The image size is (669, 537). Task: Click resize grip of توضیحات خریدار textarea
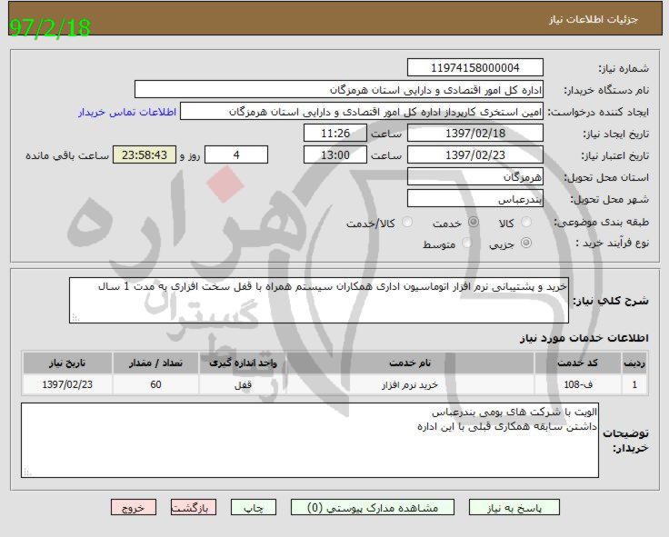pos(27,472)
